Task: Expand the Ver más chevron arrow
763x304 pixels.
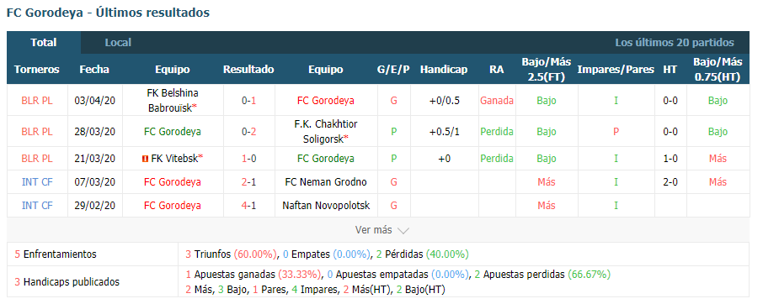Action: [x=403, y=231]
